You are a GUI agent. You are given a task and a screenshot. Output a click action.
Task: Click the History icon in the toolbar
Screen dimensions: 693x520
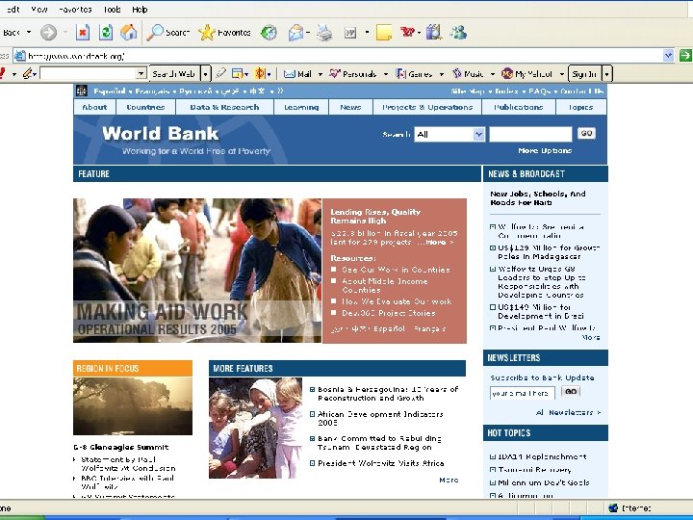pyautogui.click(x=269, y=32)
